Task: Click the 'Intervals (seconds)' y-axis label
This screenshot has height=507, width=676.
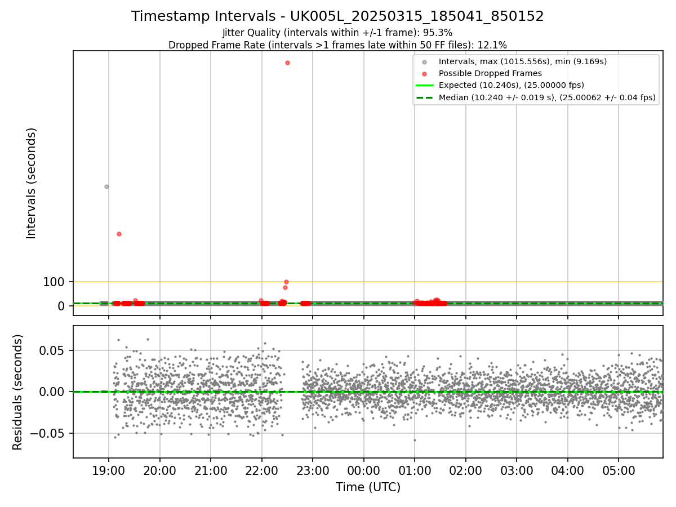Action: [32, 183]
